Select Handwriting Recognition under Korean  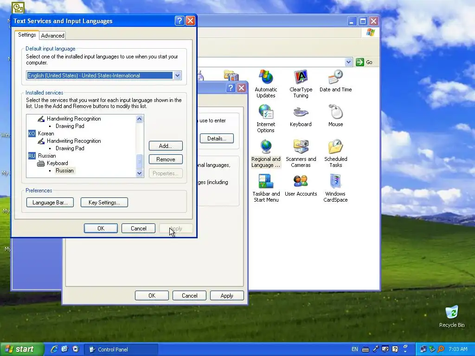click(70, 141)
